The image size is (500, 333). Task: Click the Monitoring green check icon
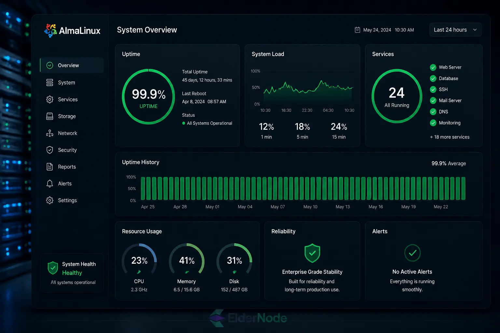(433, 123)
